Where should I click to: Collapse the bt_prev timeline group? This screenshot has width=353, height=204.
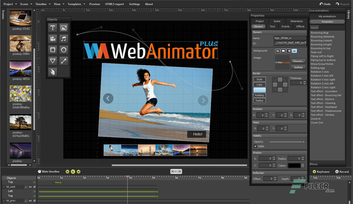point(4,201)
